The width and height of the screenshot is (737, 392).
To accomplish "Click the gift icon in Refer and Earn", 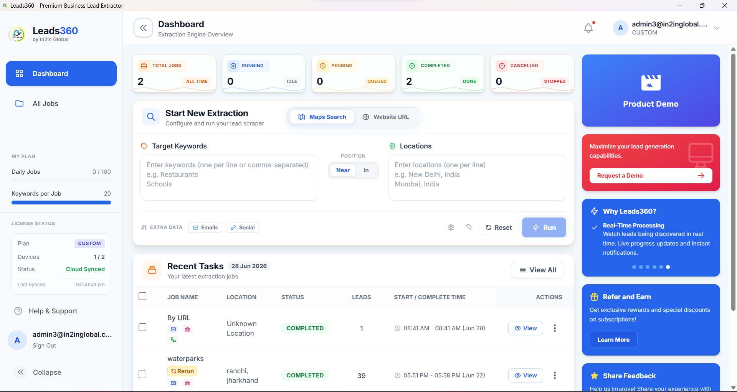I will pos(594,297).
